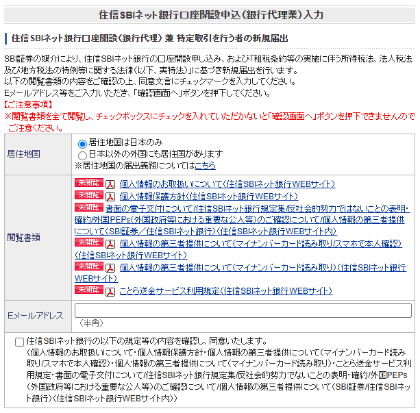Image resolution: width=420 pixels, height=413 pixels.
Task: Click PDF icon for 個人情報のお取扱いについて
Action: coord(110,184)
